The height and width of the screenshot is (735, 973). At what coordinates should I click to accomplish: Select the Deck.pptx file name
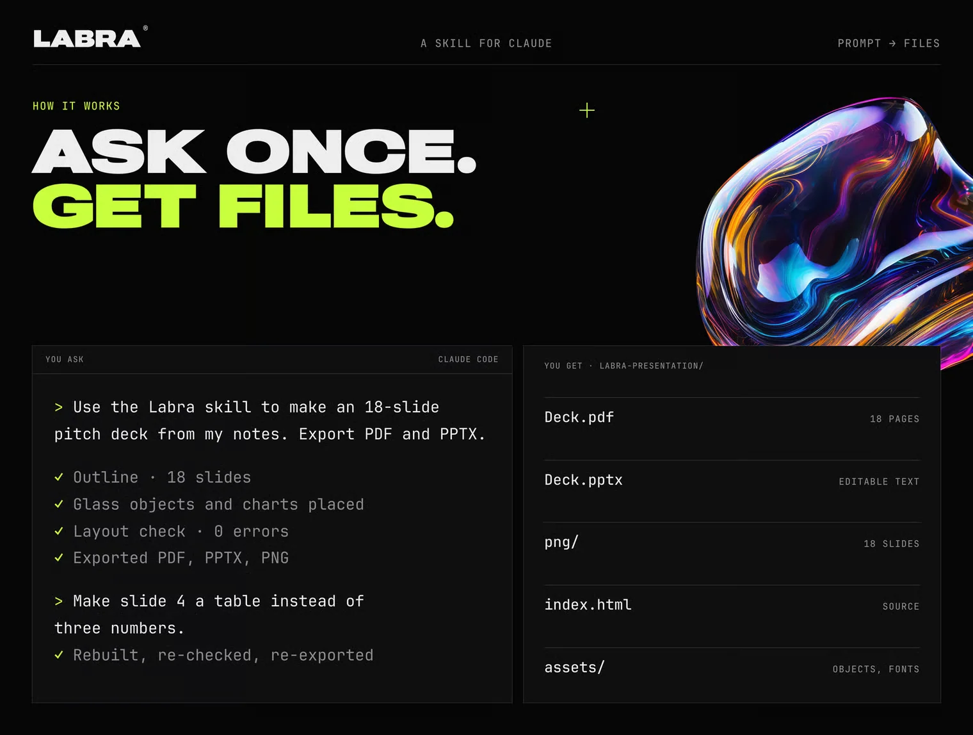[x=584, y=480]
